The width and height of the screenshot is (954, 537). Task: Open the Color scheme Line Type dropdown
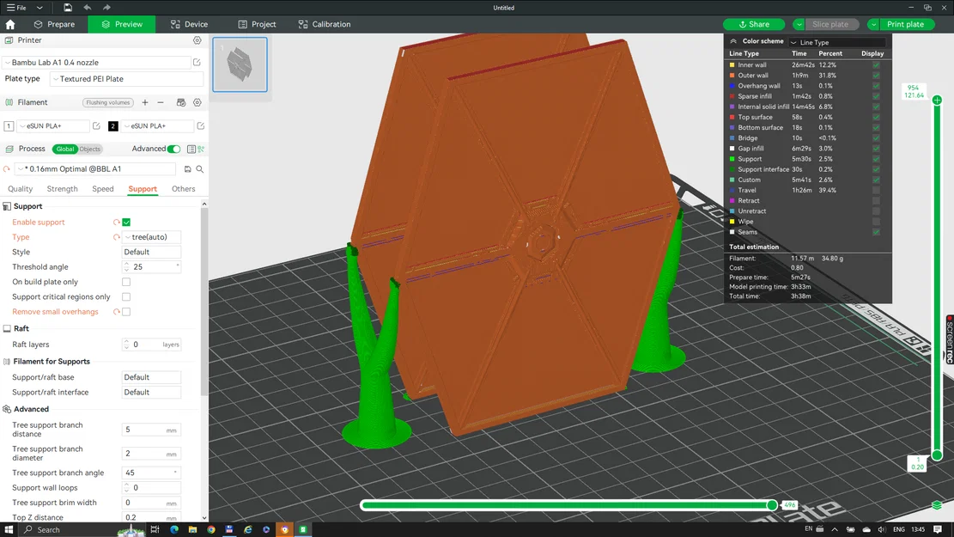pyautogui.click(x=838, y=42)
